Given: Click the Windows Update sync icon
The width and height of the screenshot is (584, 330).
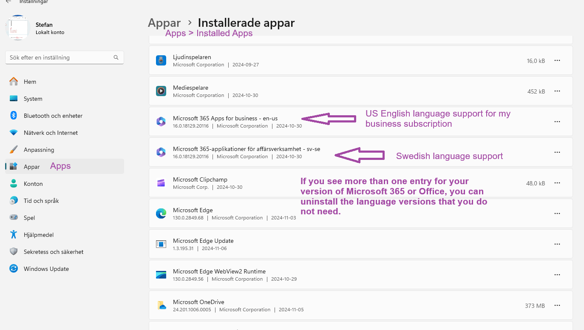Looking at the screenshot, I should point(14,269).
